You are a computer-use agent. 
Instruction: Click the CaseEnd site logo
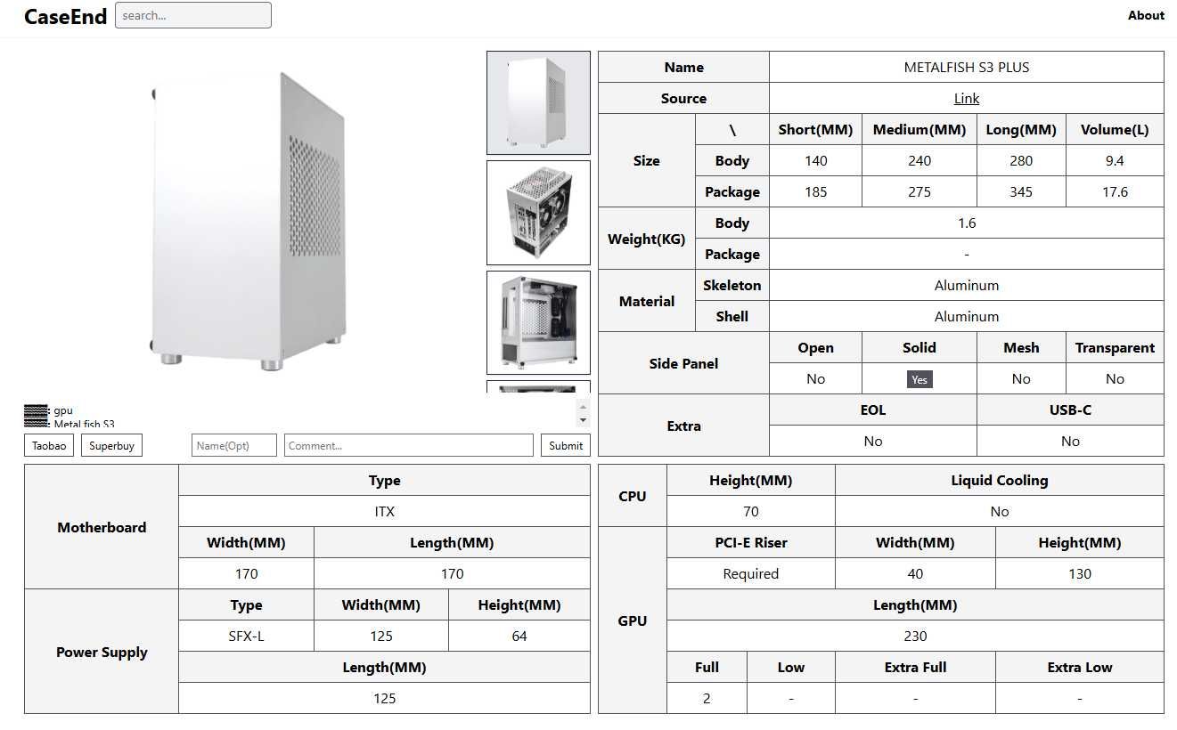[65, 16]
